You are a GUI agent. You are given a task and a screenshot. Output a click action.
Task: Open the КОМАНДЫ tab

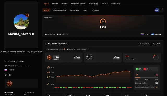pos(115,4)
